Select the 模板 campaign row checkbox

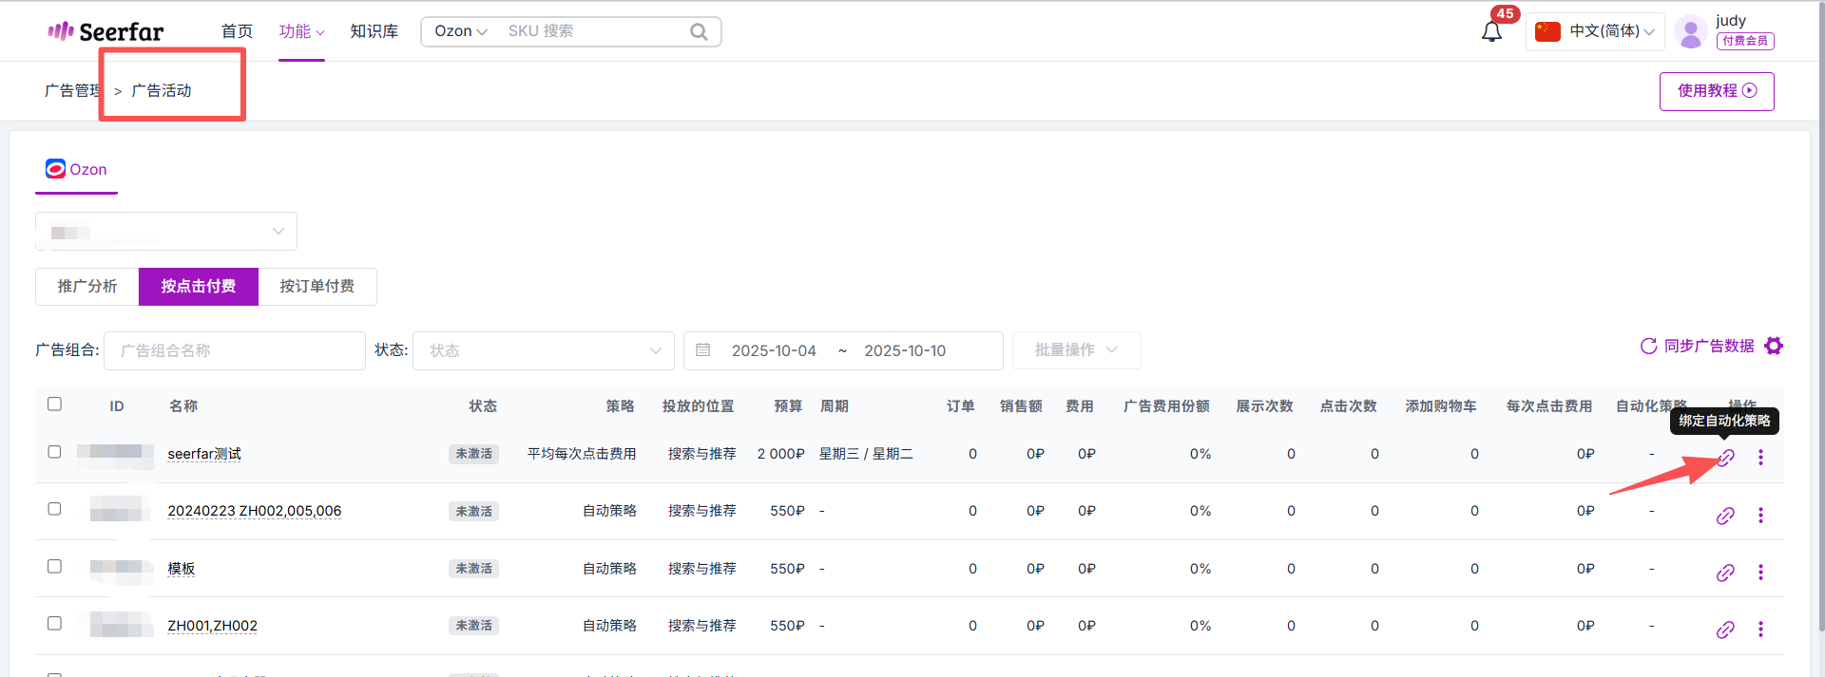pos(55,567)
